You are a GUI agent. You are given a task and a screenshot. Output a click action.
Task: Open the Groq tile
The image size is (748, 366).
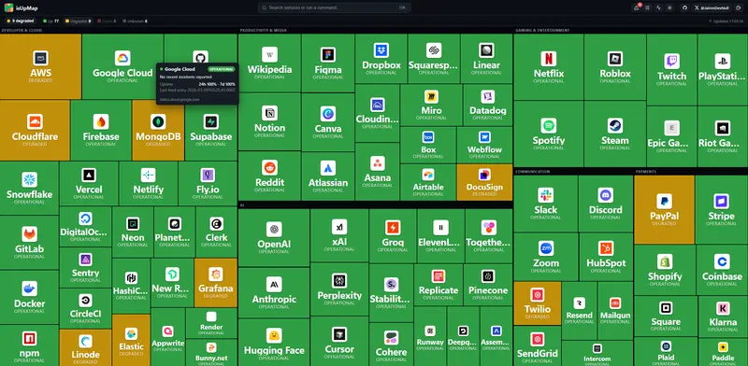click(x=393, y=235)
